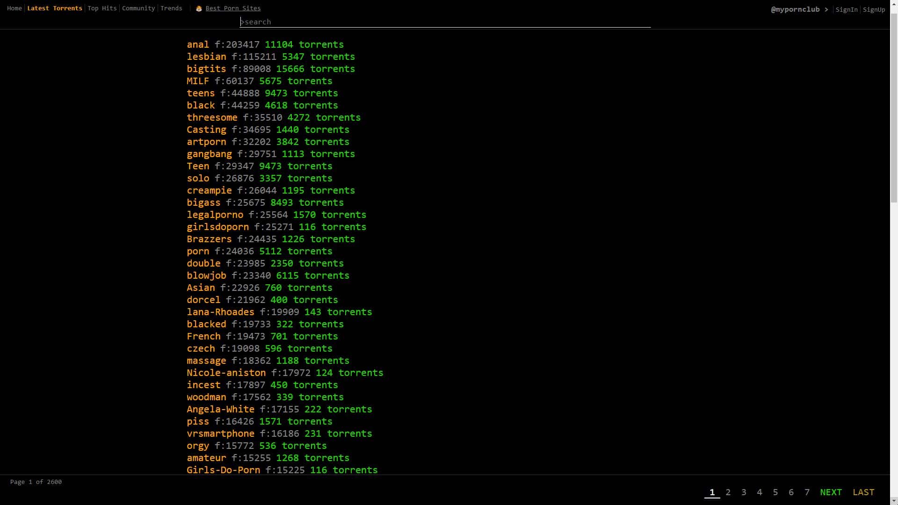
Task: Go to page 2 of results
Action: [x=728, y=492]
